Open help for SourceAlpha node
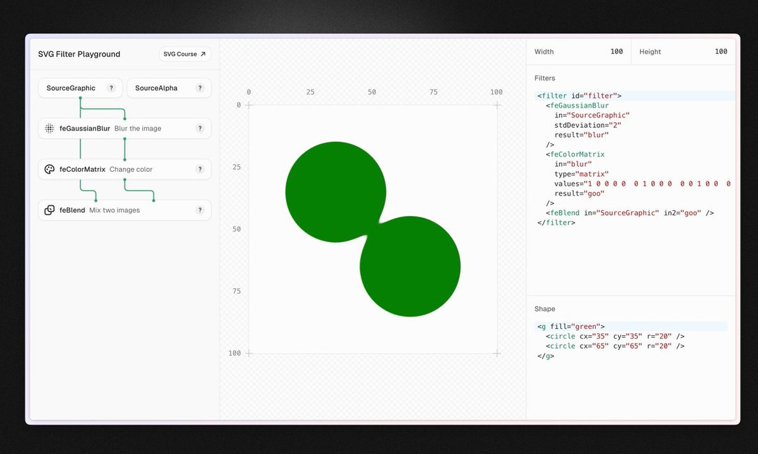The height and width of the screenshot is (454, 758). [x=200, y=88]
